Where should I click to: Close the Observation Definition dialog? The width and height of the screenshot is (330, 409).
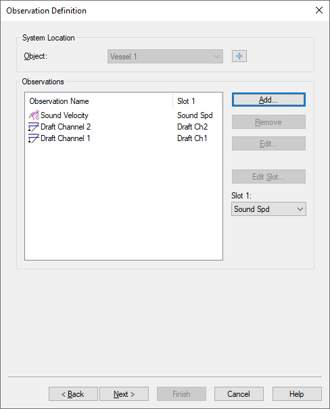click(x=319, y=10)
